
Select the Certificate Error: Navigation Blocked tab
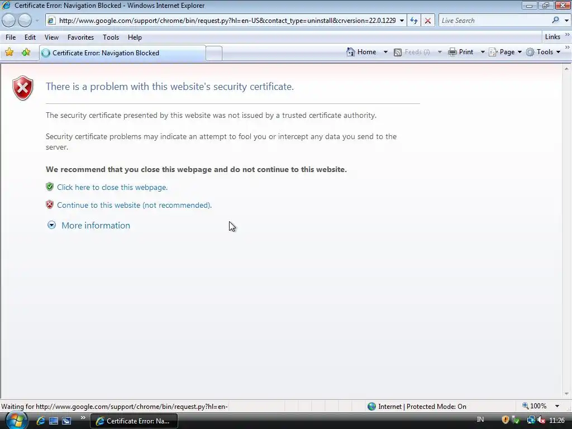[122, 53]
